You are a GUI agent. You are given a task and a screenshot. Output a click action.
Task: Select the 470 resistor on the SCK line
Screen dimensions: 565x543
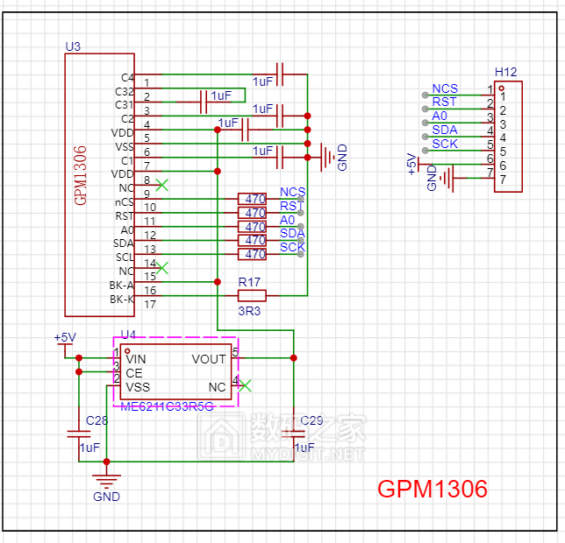pos(253,254)
